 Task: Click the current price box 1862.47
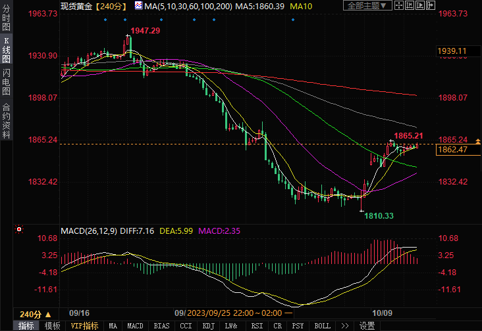tap(458, 150)
